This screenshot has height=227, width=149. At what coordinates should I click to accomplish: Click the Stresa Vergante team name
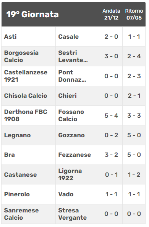click(73, 214)
